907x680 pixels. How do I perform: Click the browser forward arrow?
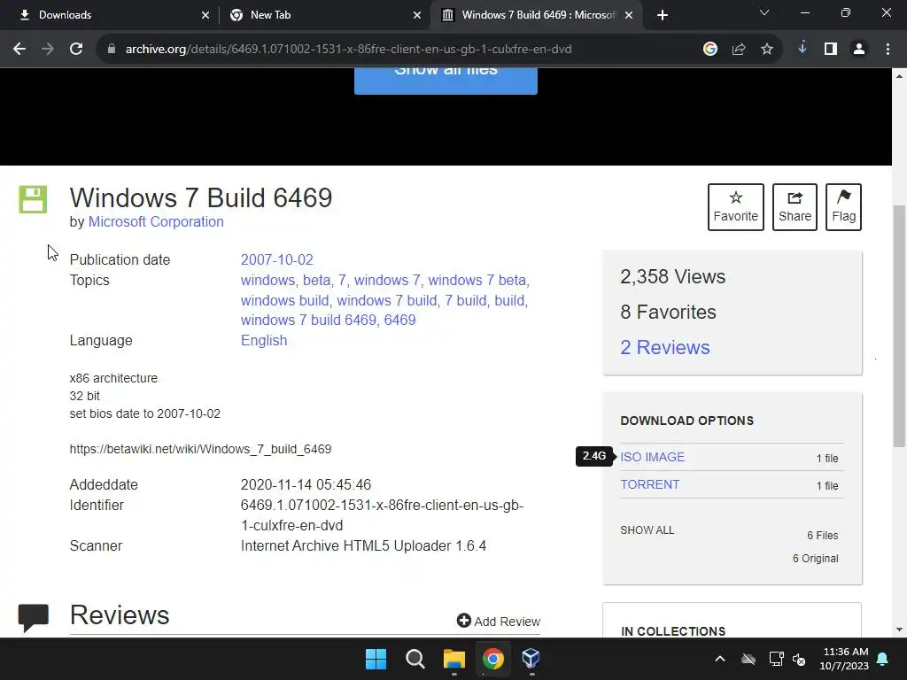pos(48,50)
